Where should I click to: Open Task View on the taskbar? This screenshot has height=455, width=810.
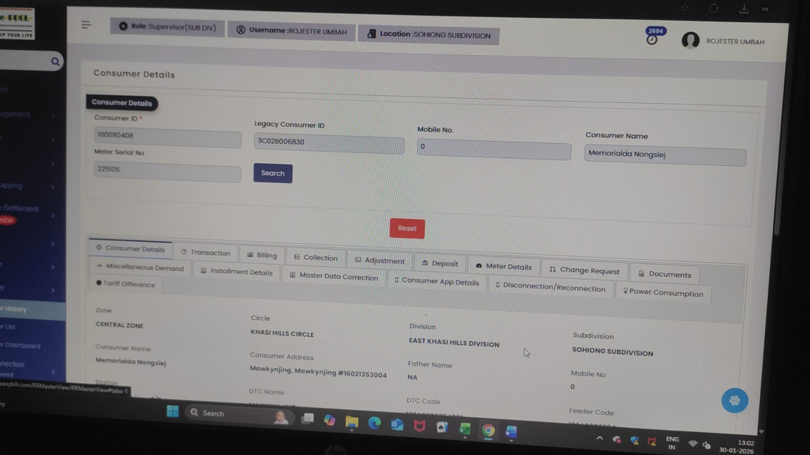(307, 418)
